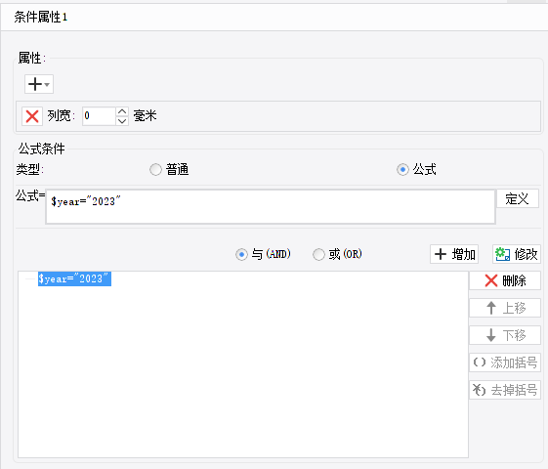The image size is (548, 469).
Task: Open the 定义 formula definition button
Action: click(518, 198)
